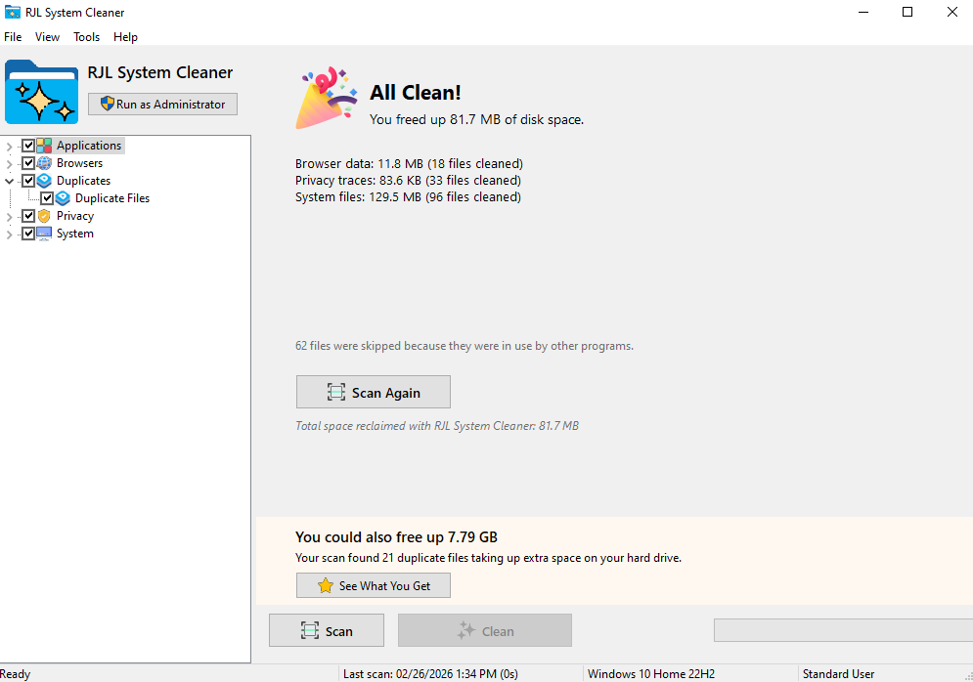Screen dimensions: 973x682
Task: Expand the Browsers tree item
Action: point(9,162)
